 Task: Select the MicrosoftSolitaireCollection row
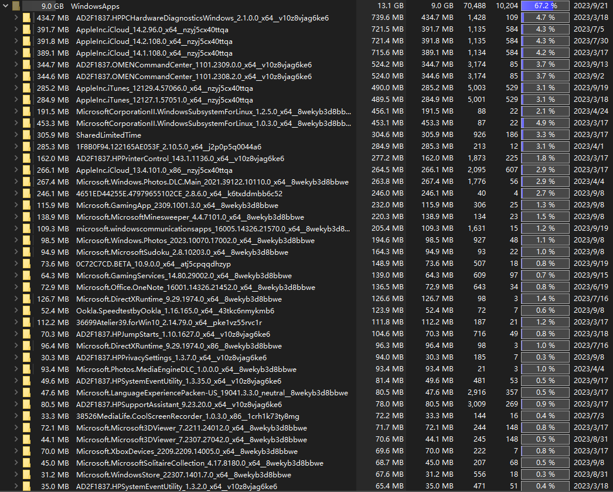[x=306, y=463]
